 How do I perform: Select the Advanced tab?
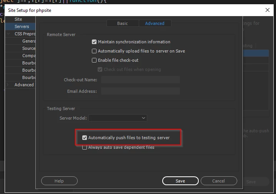[x=155, y=23]
